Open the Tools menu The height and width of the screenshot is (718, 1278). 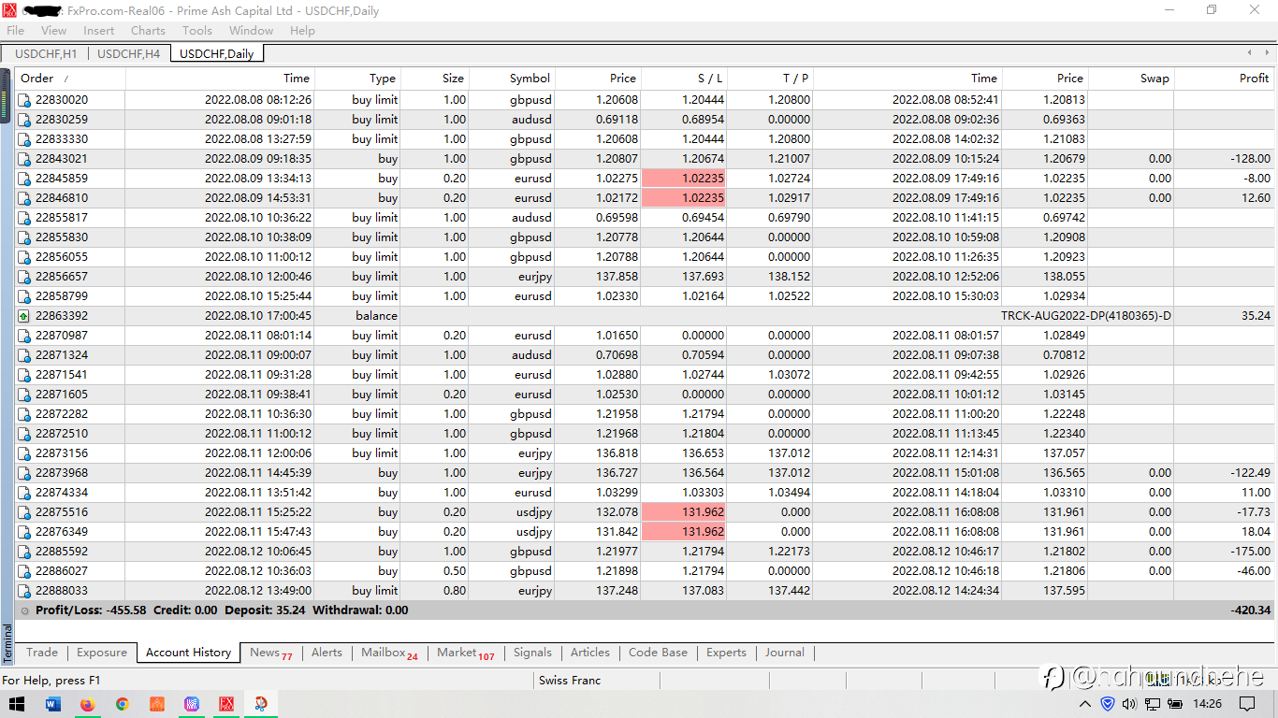pyautogui.click(x=197, y=30)
